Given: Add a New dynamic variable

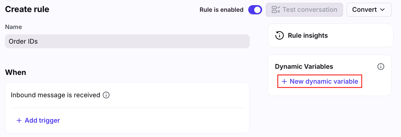Looking at the screenshot, I should 323,81.
